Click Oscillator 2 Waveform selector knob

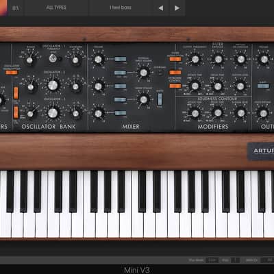[x=75, y=86]
